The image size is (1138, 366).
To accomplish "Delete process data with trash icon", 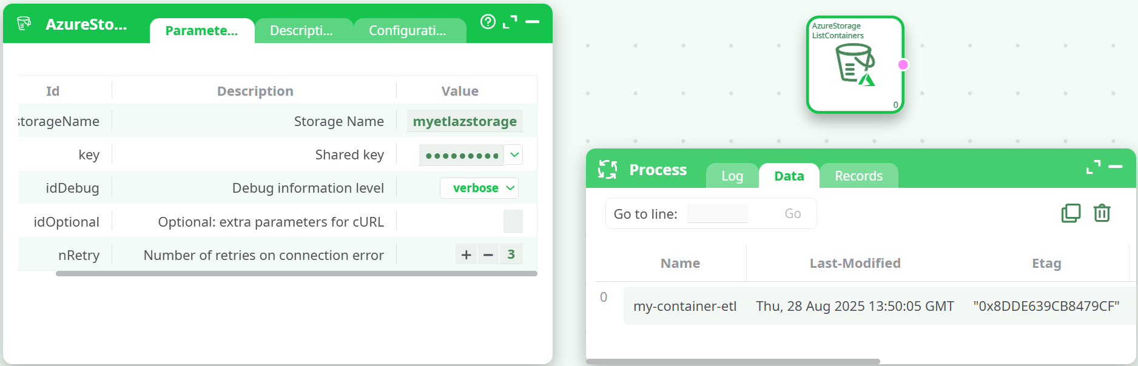I will (x=1102, y=213).
